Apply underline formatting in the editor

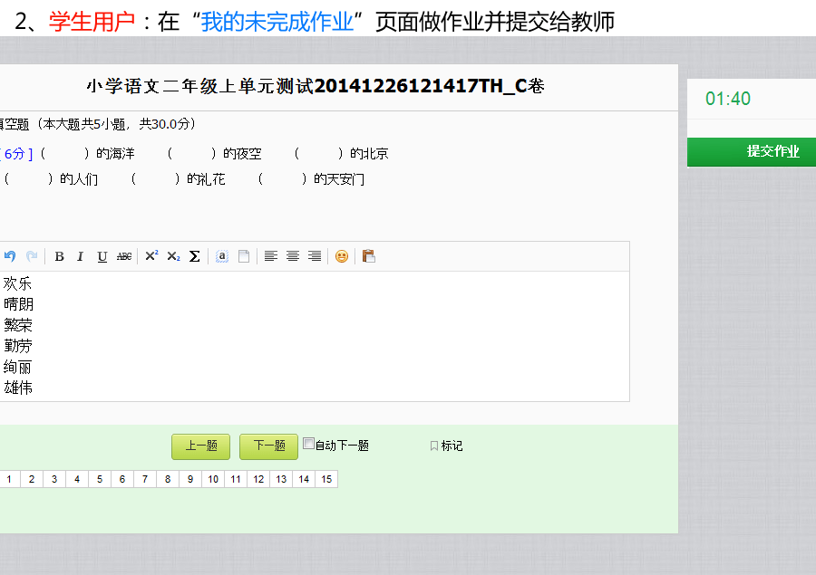click(102, 256)
